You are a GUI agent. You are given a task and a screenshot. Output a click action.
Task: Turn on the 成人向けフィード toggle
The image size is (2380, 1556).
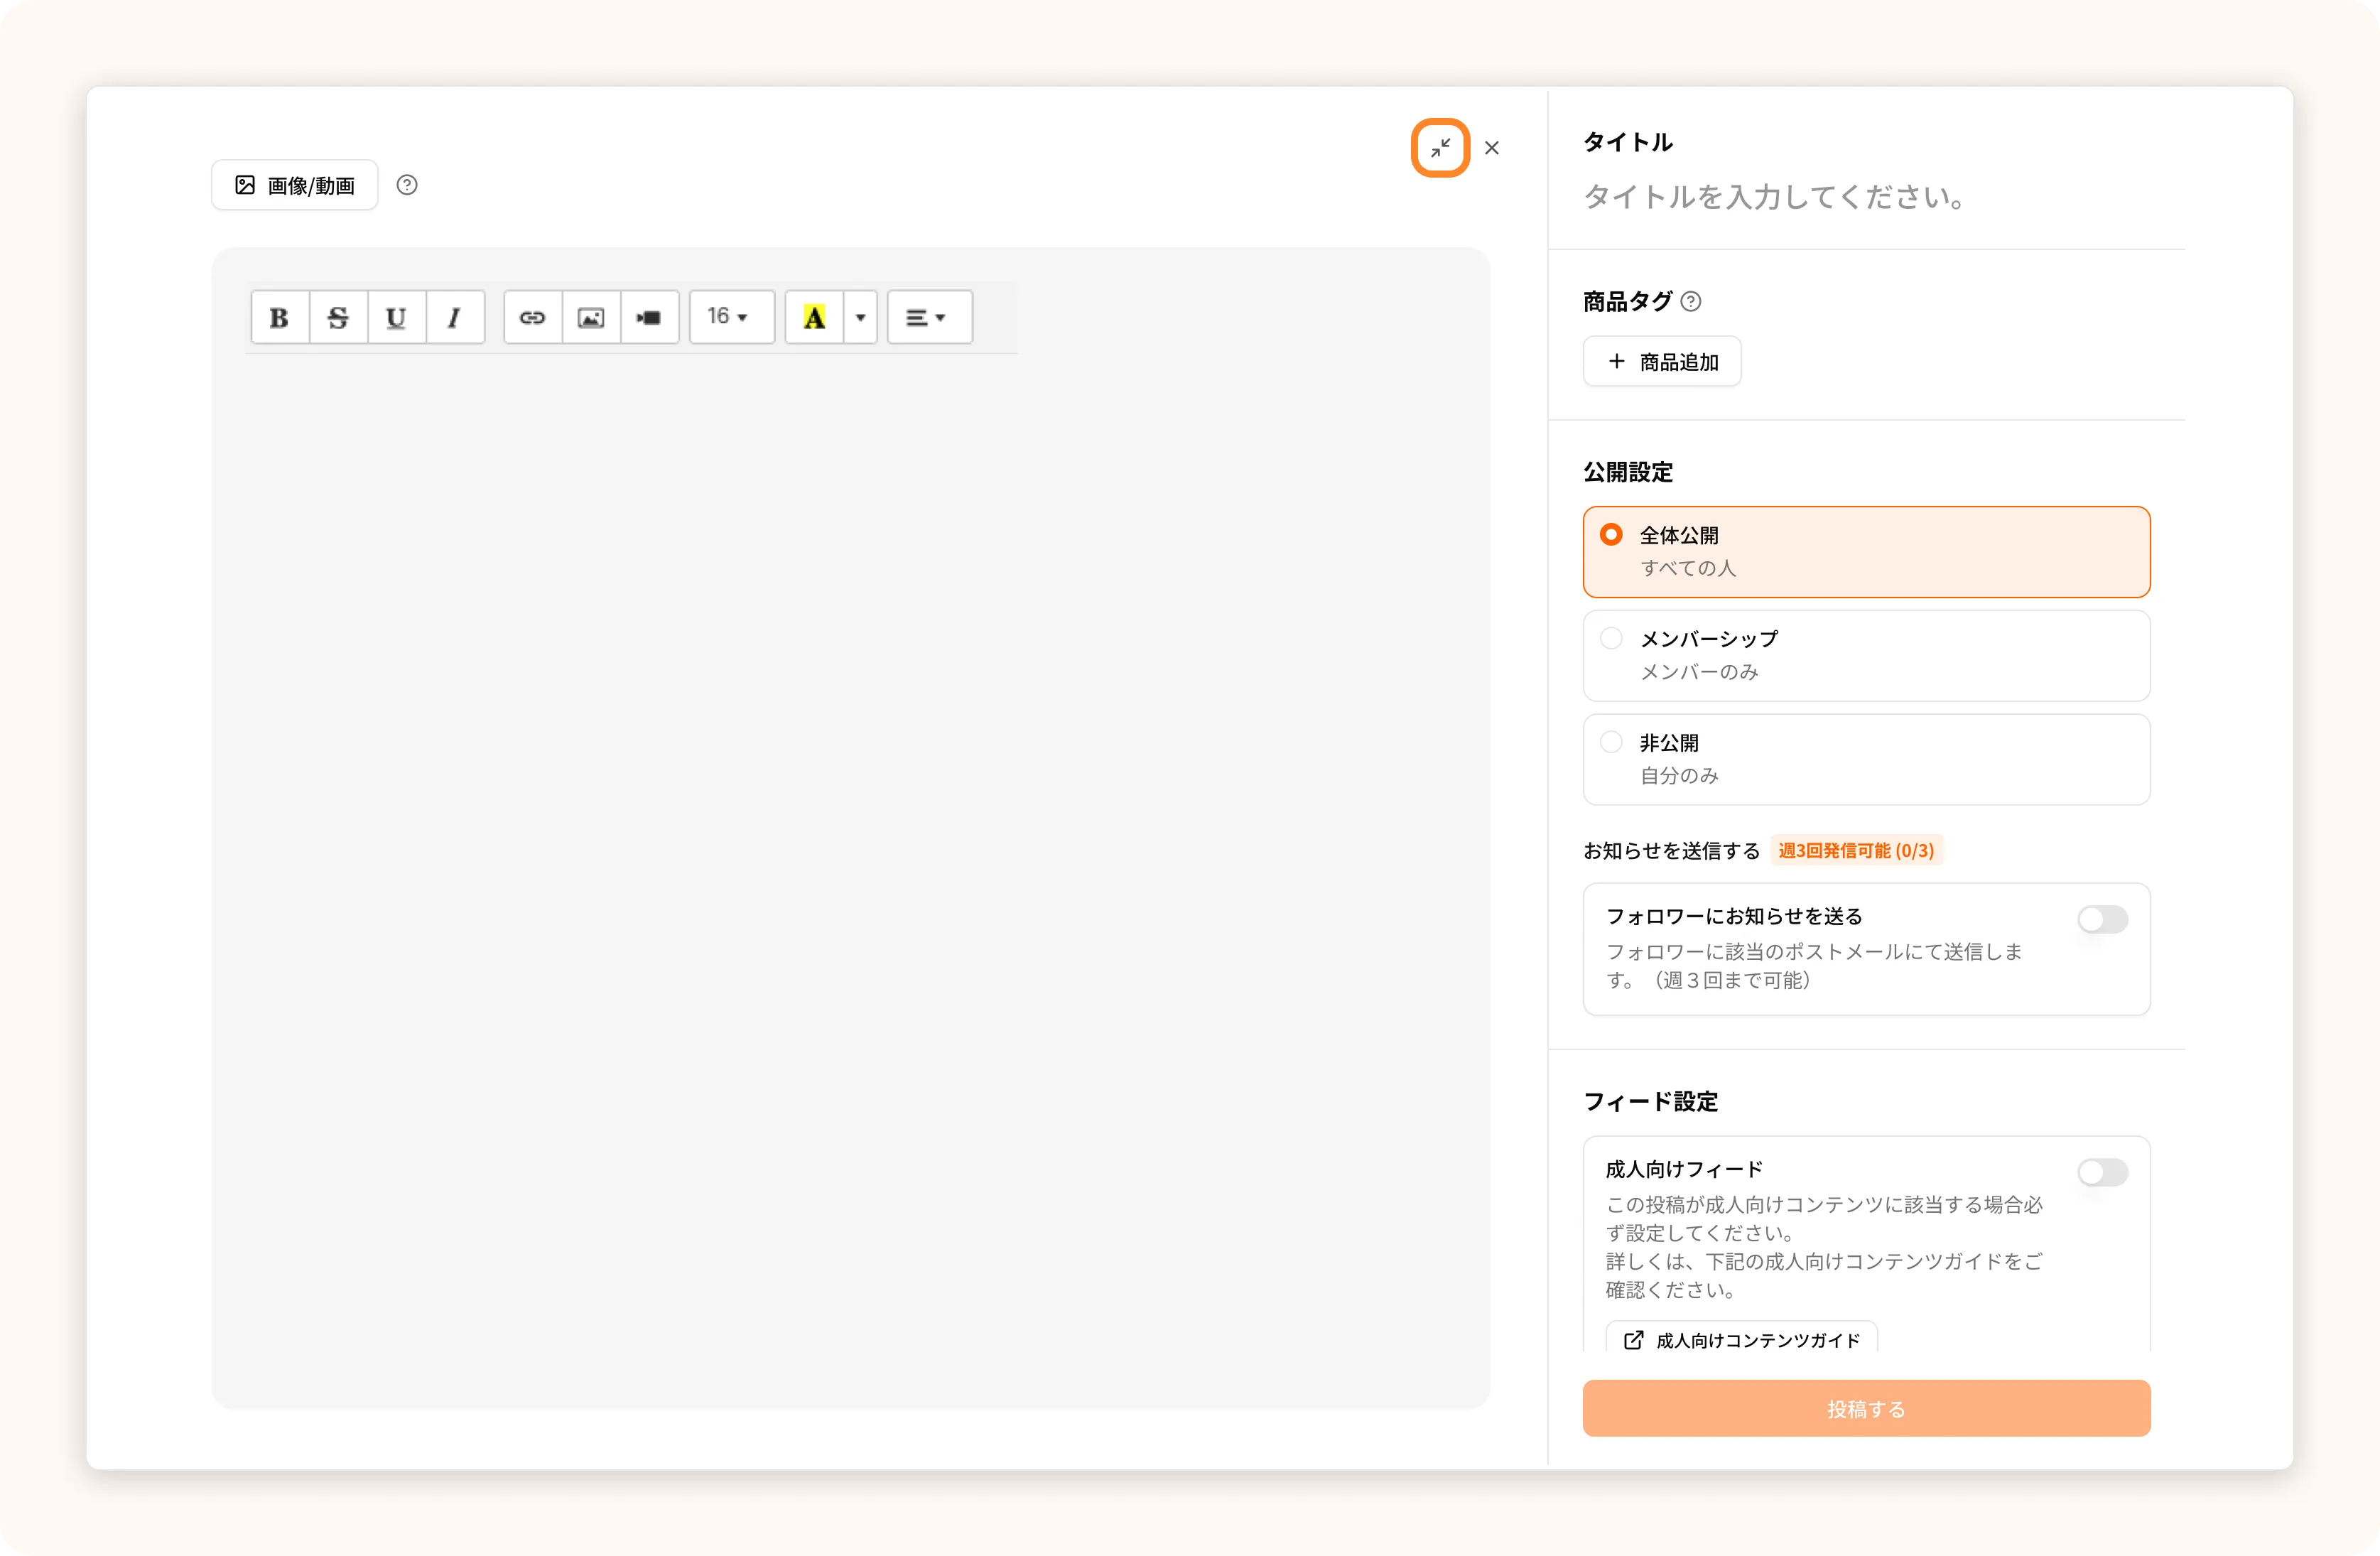(2102, 1172)
